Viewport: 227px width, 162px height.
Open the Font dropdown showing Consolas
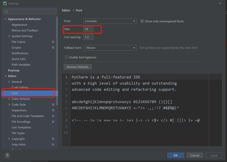click(x=110, y=21)
